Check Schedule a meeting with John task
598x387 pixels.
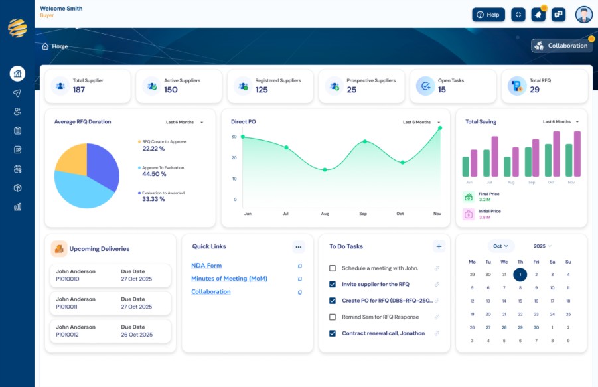333,268
